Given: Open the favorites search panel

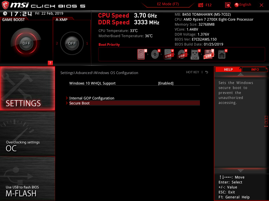Looking at the screenshot, I should click(x=227, y=5).
